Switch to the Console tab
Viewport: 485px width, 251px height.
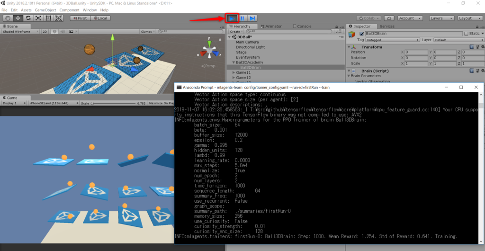pos(302,26)
